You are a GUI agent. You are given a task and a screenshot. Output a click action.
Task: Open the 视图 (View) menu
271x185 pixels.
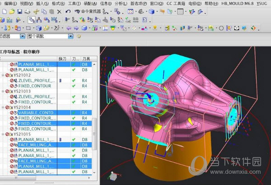(27, 4)
